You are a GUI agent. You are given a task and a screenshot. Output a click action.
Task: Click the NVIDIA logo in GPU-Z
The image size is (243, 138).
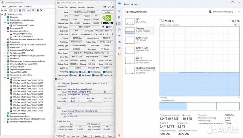tap(107, 19)
